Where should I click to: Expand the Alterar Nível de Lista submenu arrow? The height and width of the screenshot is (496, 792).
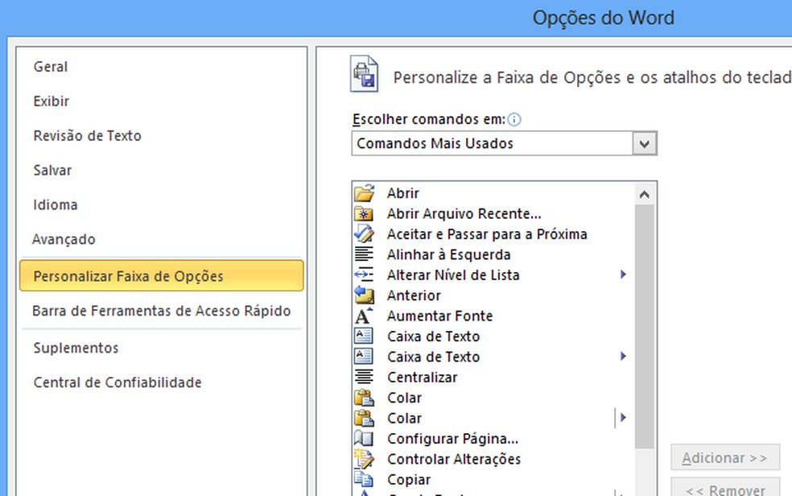[x=621, y=275]
